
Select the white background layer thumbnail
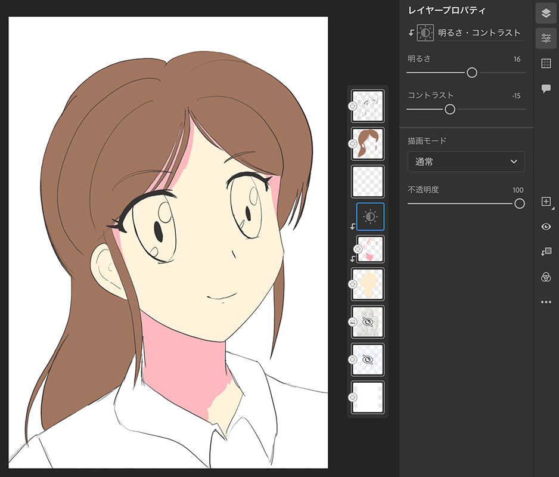368,398
